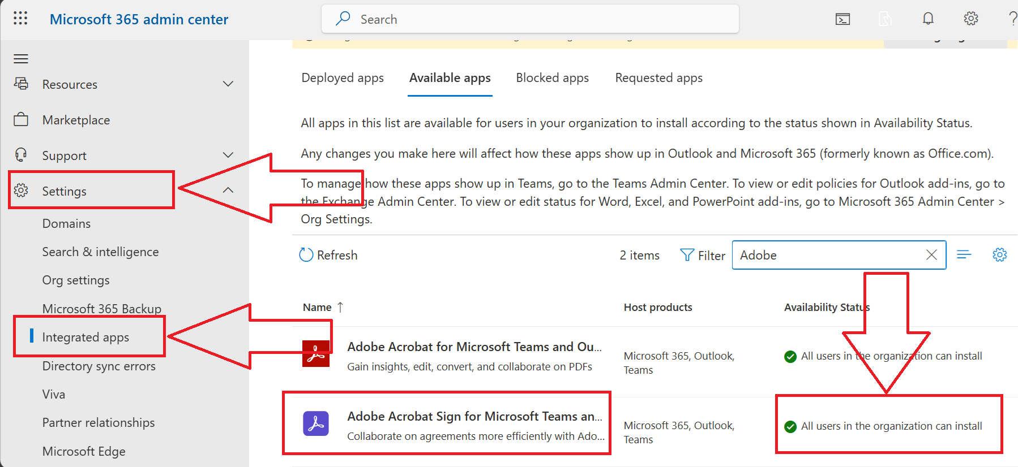Open Microsoft Edge settings
This screenshot has height=467, width=1018.
[x=84, y=451]
